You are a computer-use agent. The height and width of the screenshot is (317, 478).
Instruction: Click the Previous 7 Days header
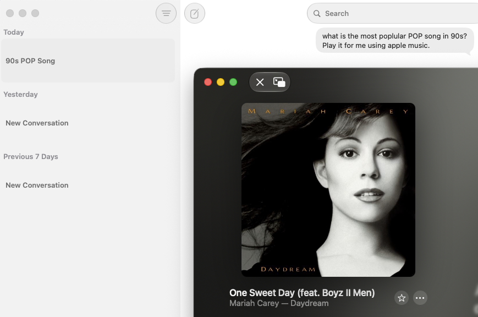coord(31,156)
